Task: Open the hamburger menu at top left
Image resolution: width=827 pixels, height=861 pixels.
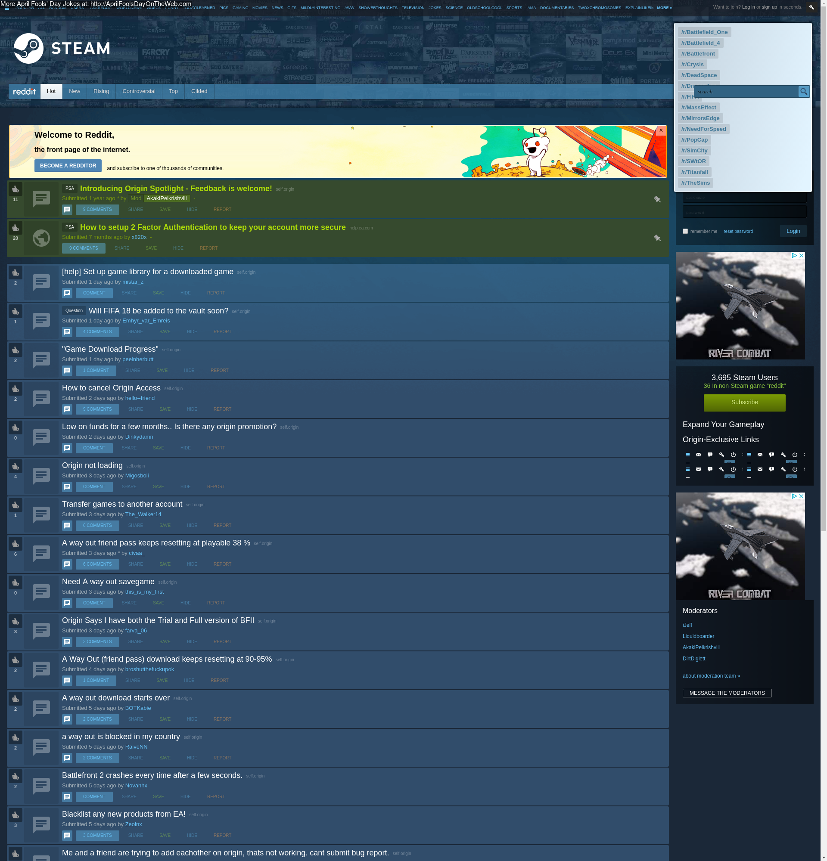Action: point(7,8)
